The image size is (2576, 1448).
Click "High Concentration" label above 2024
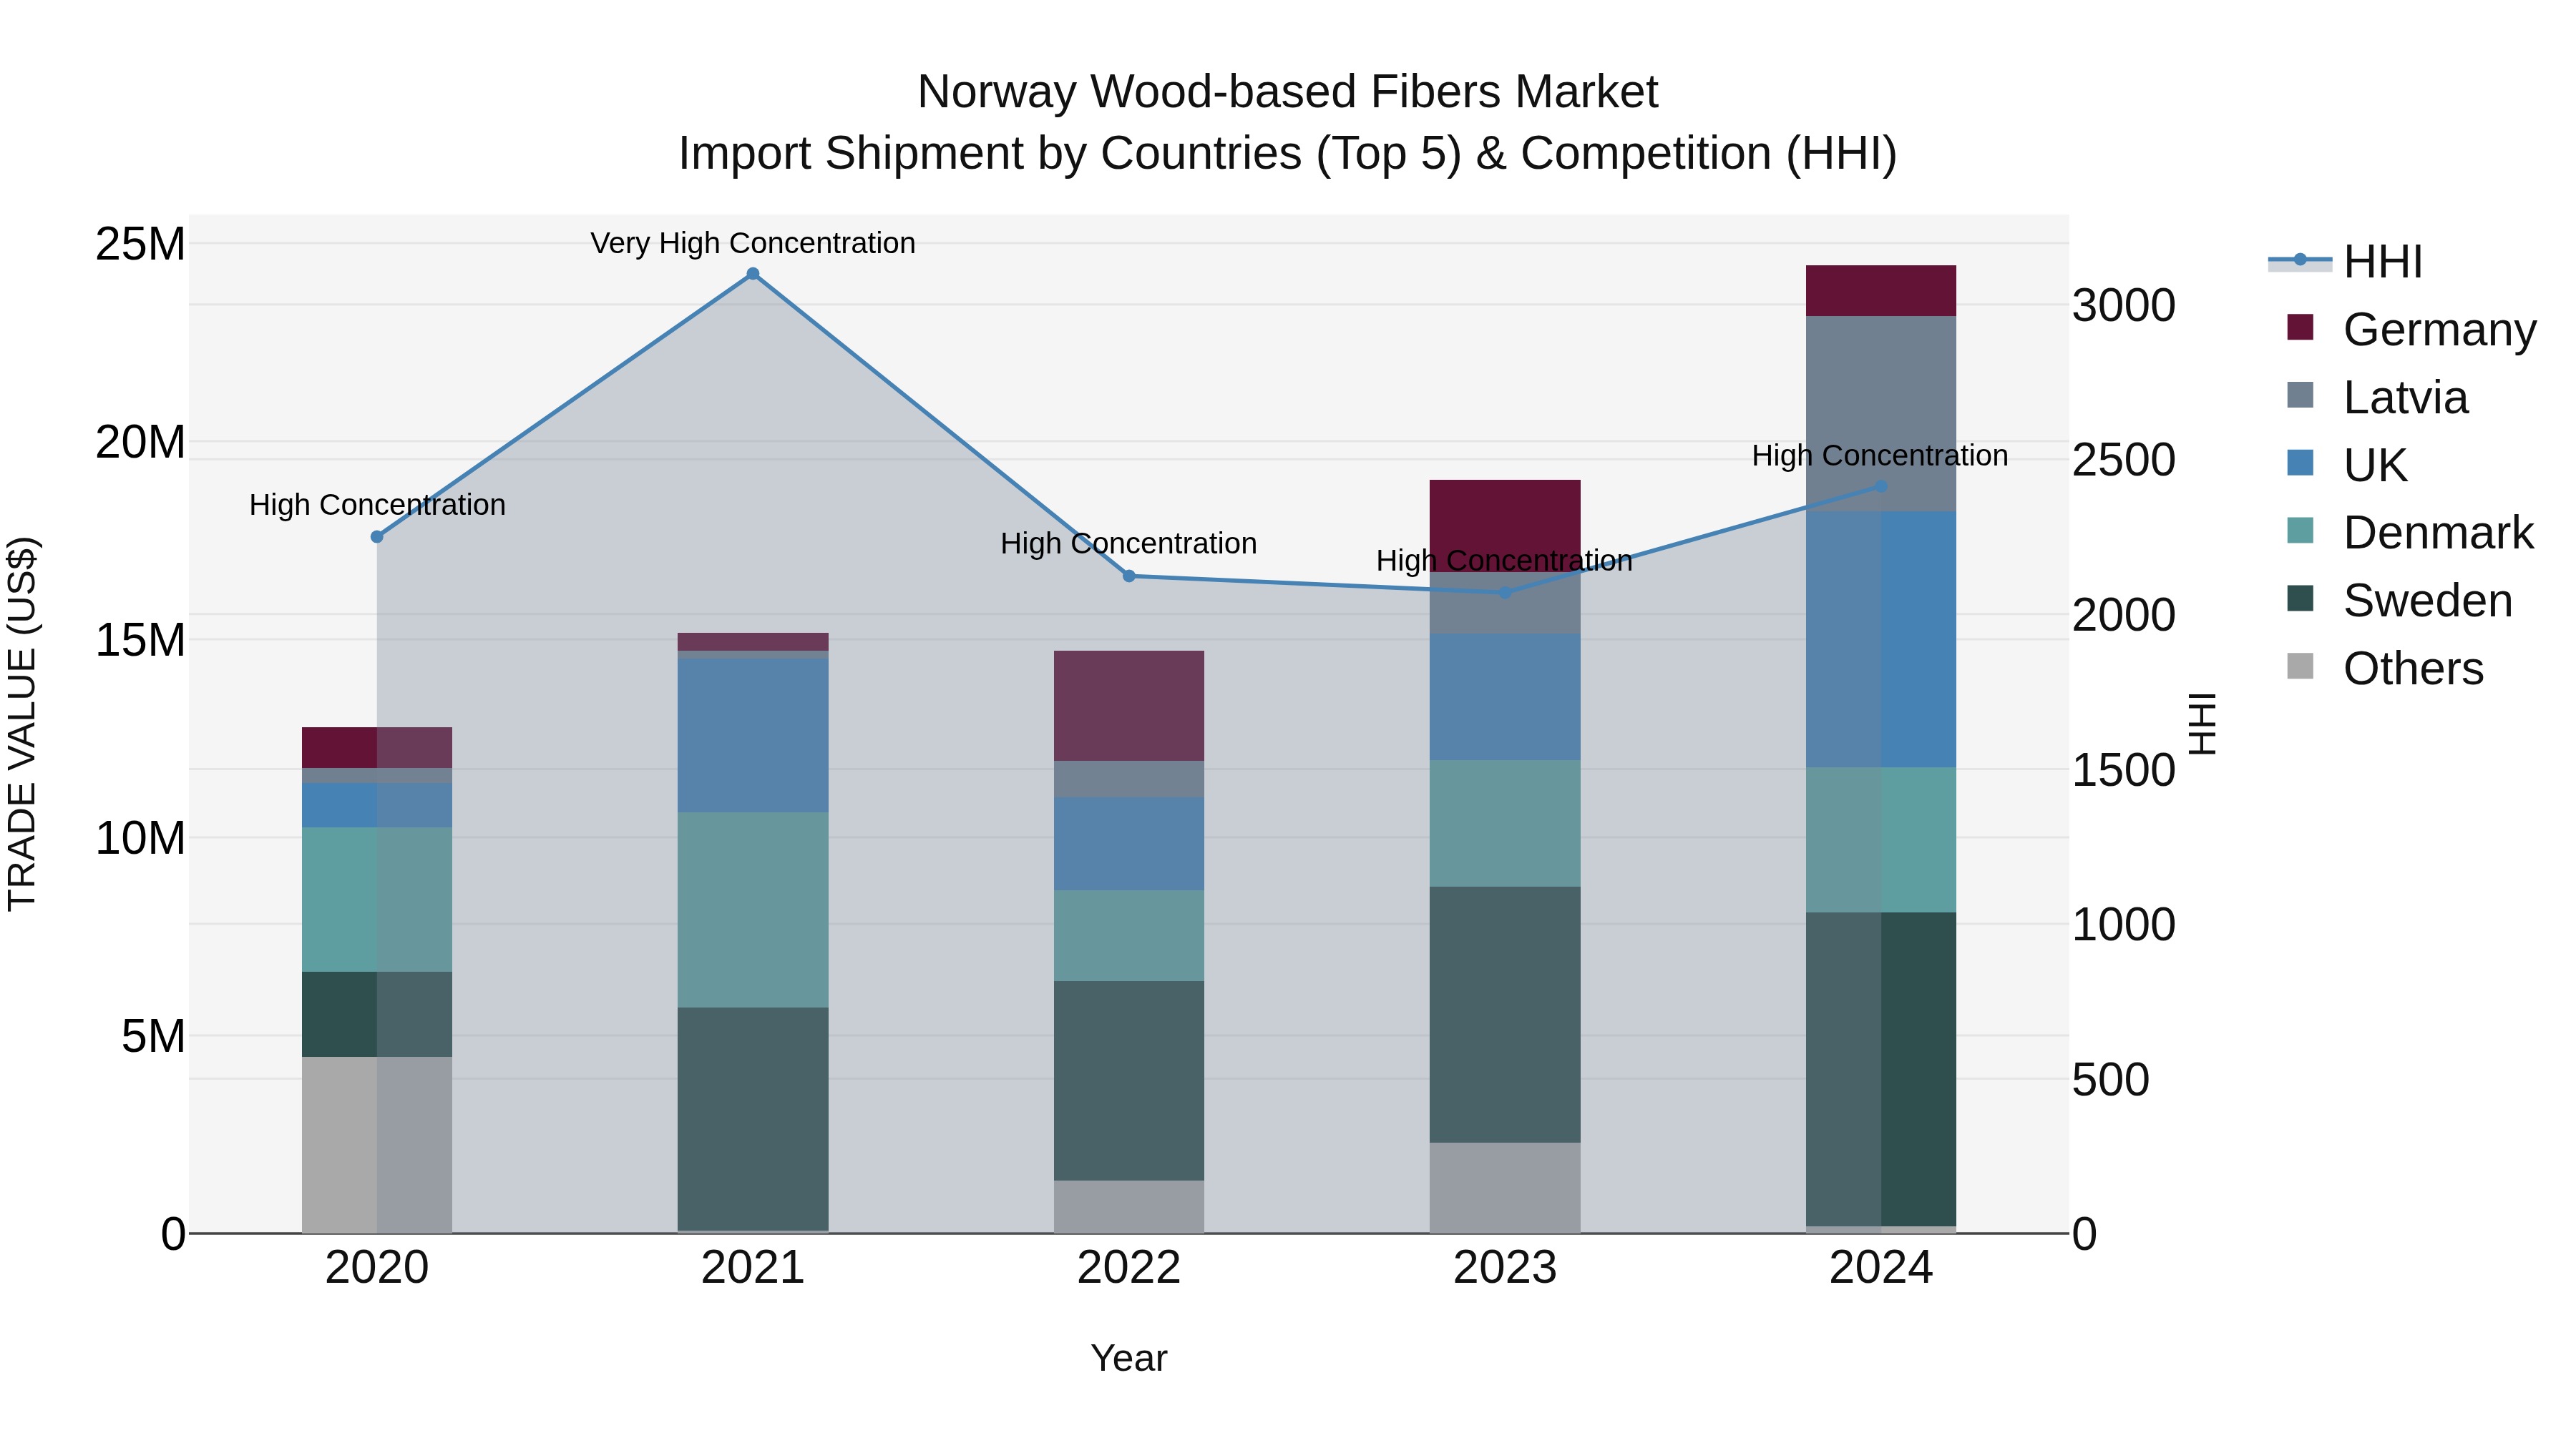point(1880,455)
